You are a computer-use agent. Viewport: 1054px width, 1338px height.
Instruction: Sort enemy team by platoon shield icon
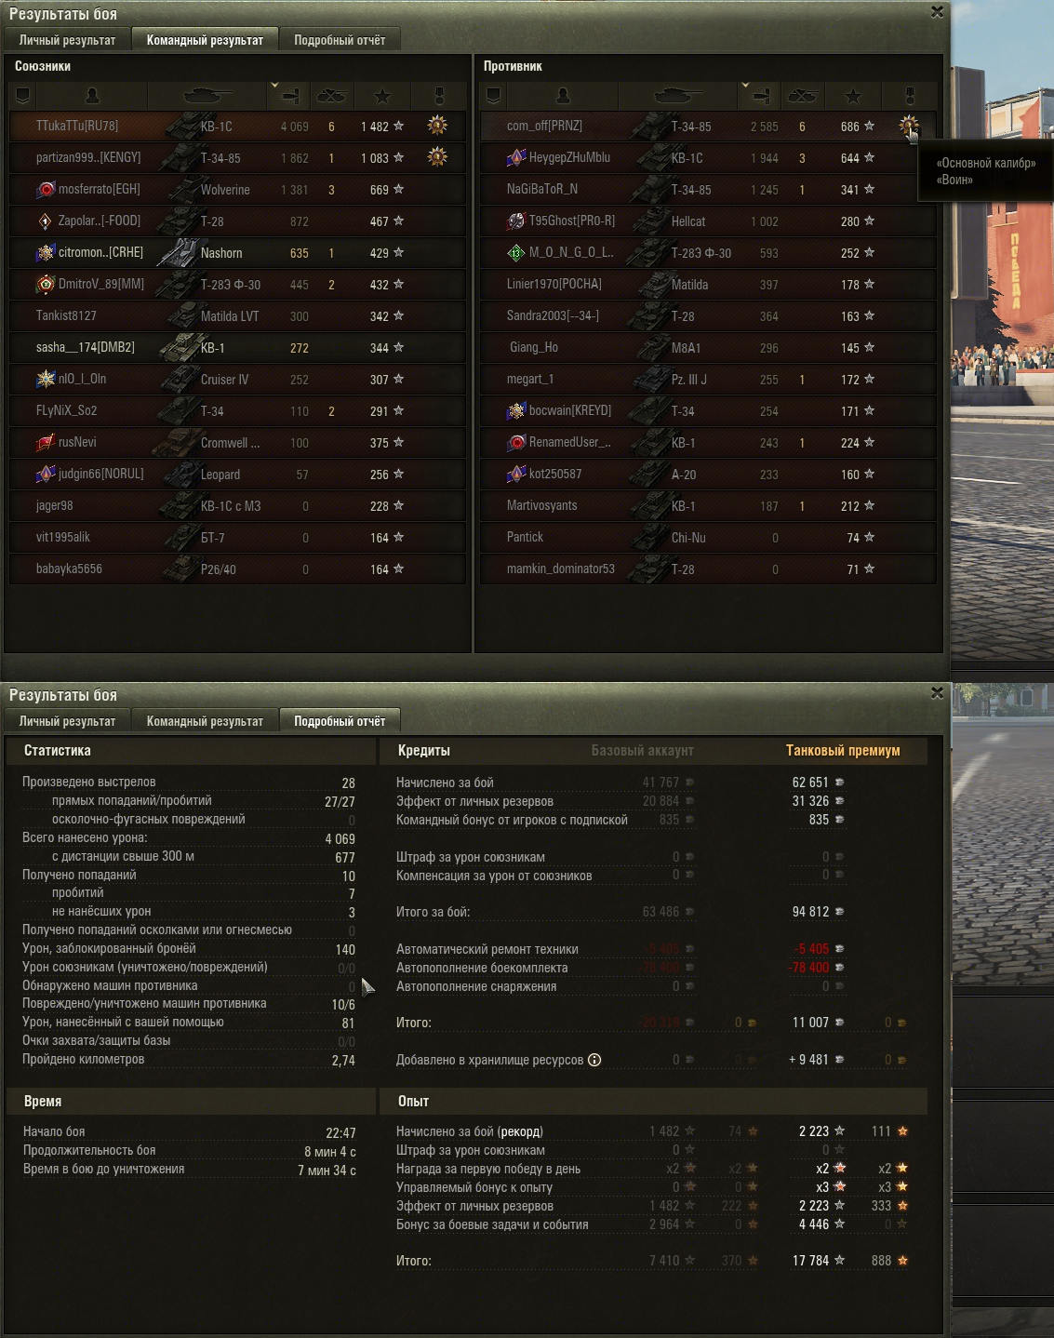[494, 96]
